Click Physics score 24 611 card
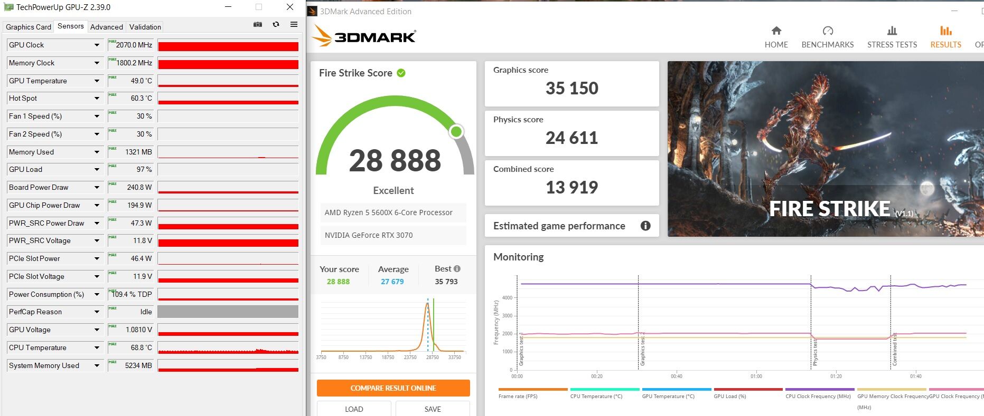 point(571,133)
